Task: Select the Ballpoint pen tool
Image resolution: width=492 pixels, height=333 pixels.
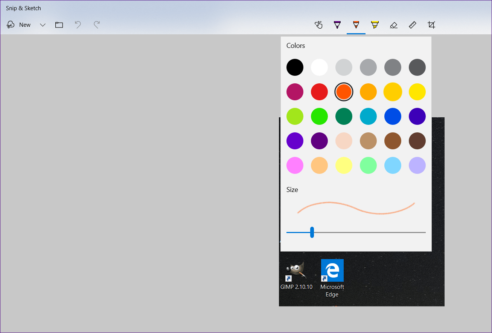Action: point(337,25)
